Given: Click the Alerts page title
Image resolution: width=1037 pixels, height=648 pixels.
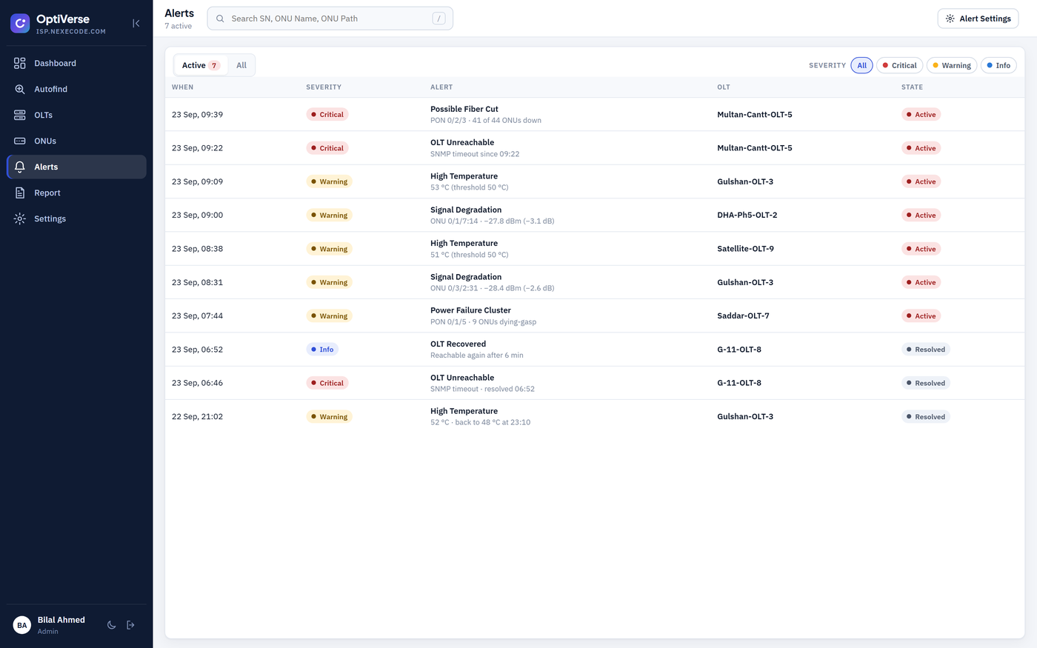Looking at the screenshot, I should point(179,13).
